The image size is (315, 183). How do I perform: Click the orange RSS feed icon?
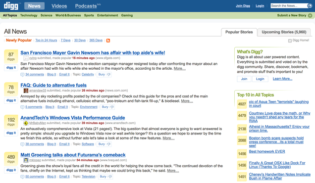[108, 41]
